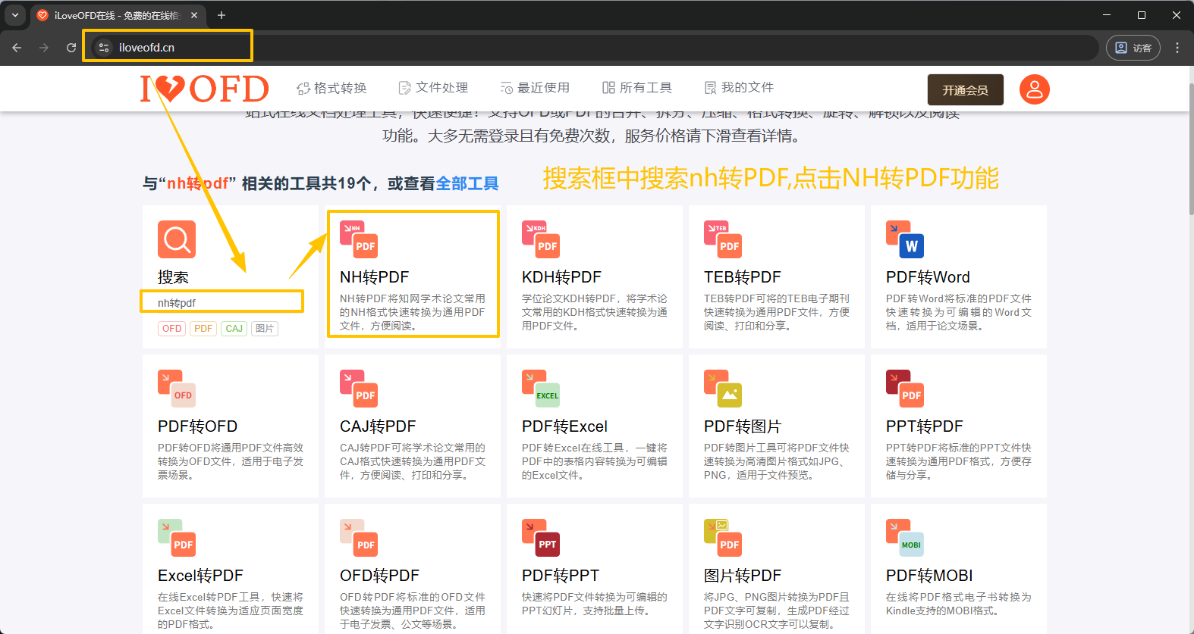
Task: Click the PDF转Excel tool icon
Action: tap(541, 389)
